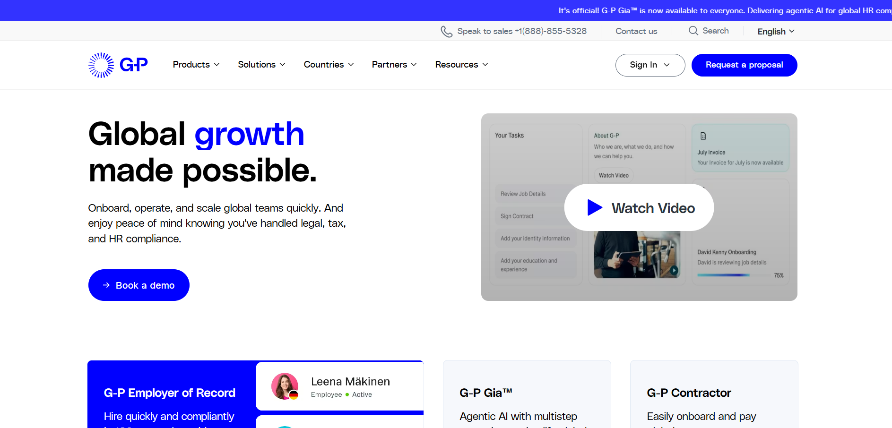Open the Partners dropdown

[394, 65]
